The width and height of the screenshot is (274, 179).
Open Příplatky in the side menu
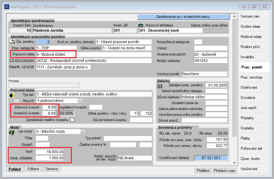tap(254, 118)
